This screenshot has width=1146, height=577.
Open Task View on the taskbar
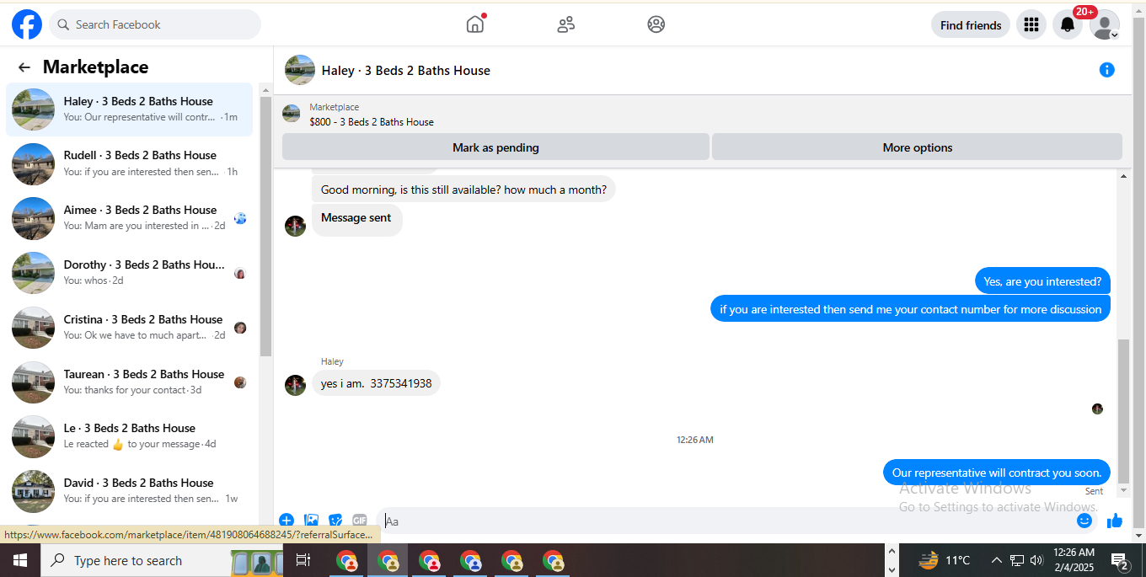point(303,560)
